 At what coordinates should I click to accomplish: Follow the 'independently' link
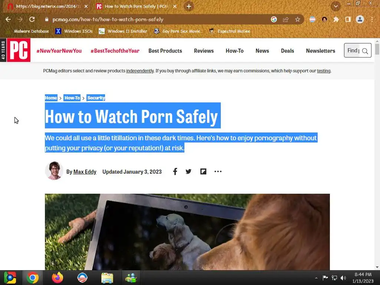pyautogui.click(x=140, y=71)
